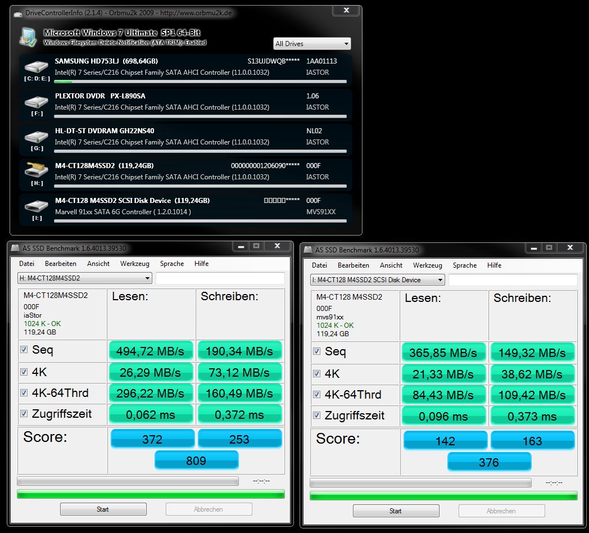Uncheck 4K test in I: benchmark window
The height and width of the screenshot is (533, 589).
pos(316,373)
